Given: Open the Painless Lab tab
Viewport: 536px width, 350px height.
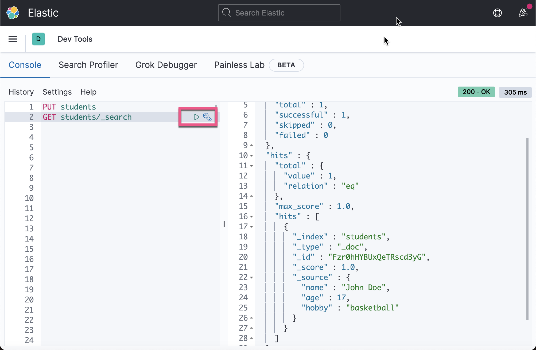Looking at the screenshot, I should tap(239, 65).
